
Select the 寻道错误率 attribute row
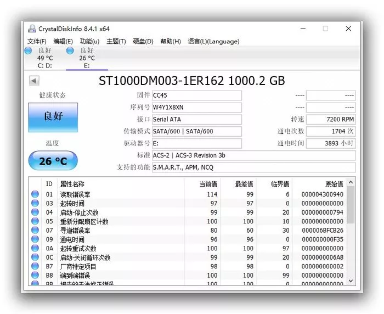188,230
